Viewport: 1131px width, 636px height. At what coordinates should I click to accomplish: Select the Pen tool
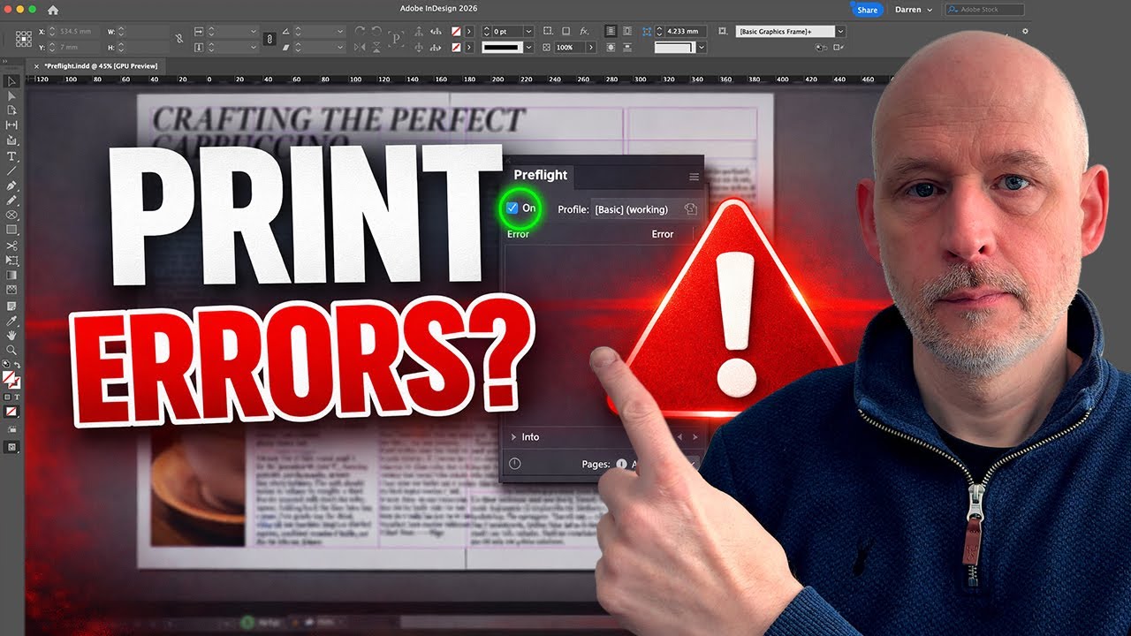[x=11, y=186]
